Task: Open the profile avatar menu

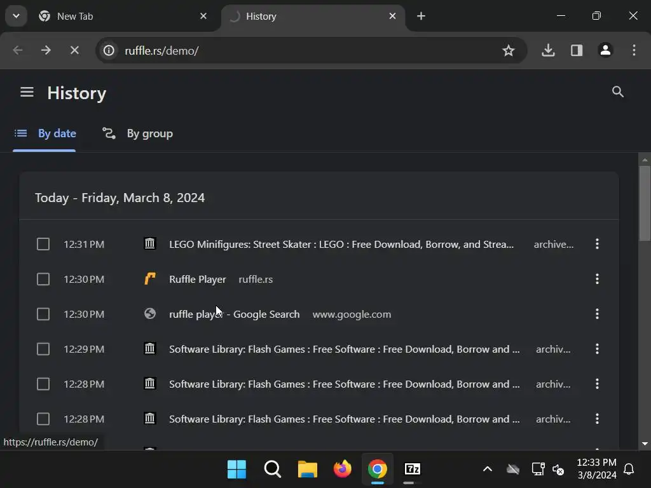Action: (605, 50)
